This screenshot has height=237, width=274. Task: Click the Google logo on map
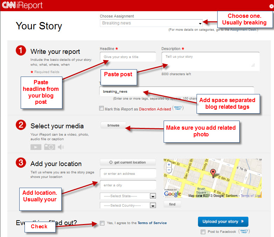coord(172,194)
